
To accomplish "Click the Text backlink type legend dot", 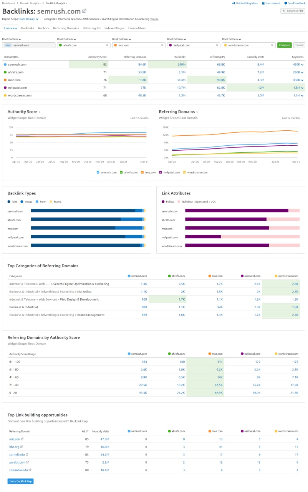I will (9, 201).
